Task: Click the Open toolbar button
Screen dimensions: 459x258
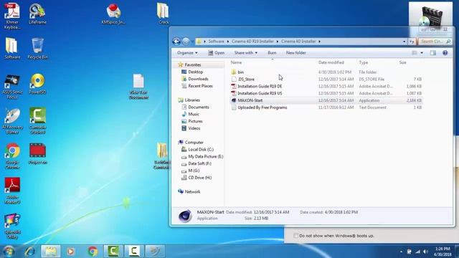Action: pos(217,53)
